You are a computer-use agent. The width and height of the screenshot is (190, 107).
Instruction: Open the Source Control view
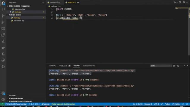click(3, 16)
